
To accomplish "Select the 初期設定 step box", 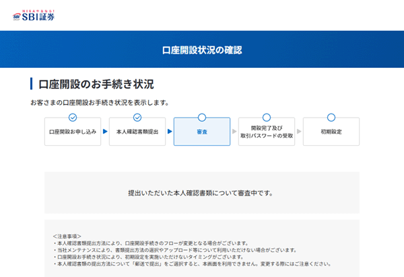I will click(331, 132).
